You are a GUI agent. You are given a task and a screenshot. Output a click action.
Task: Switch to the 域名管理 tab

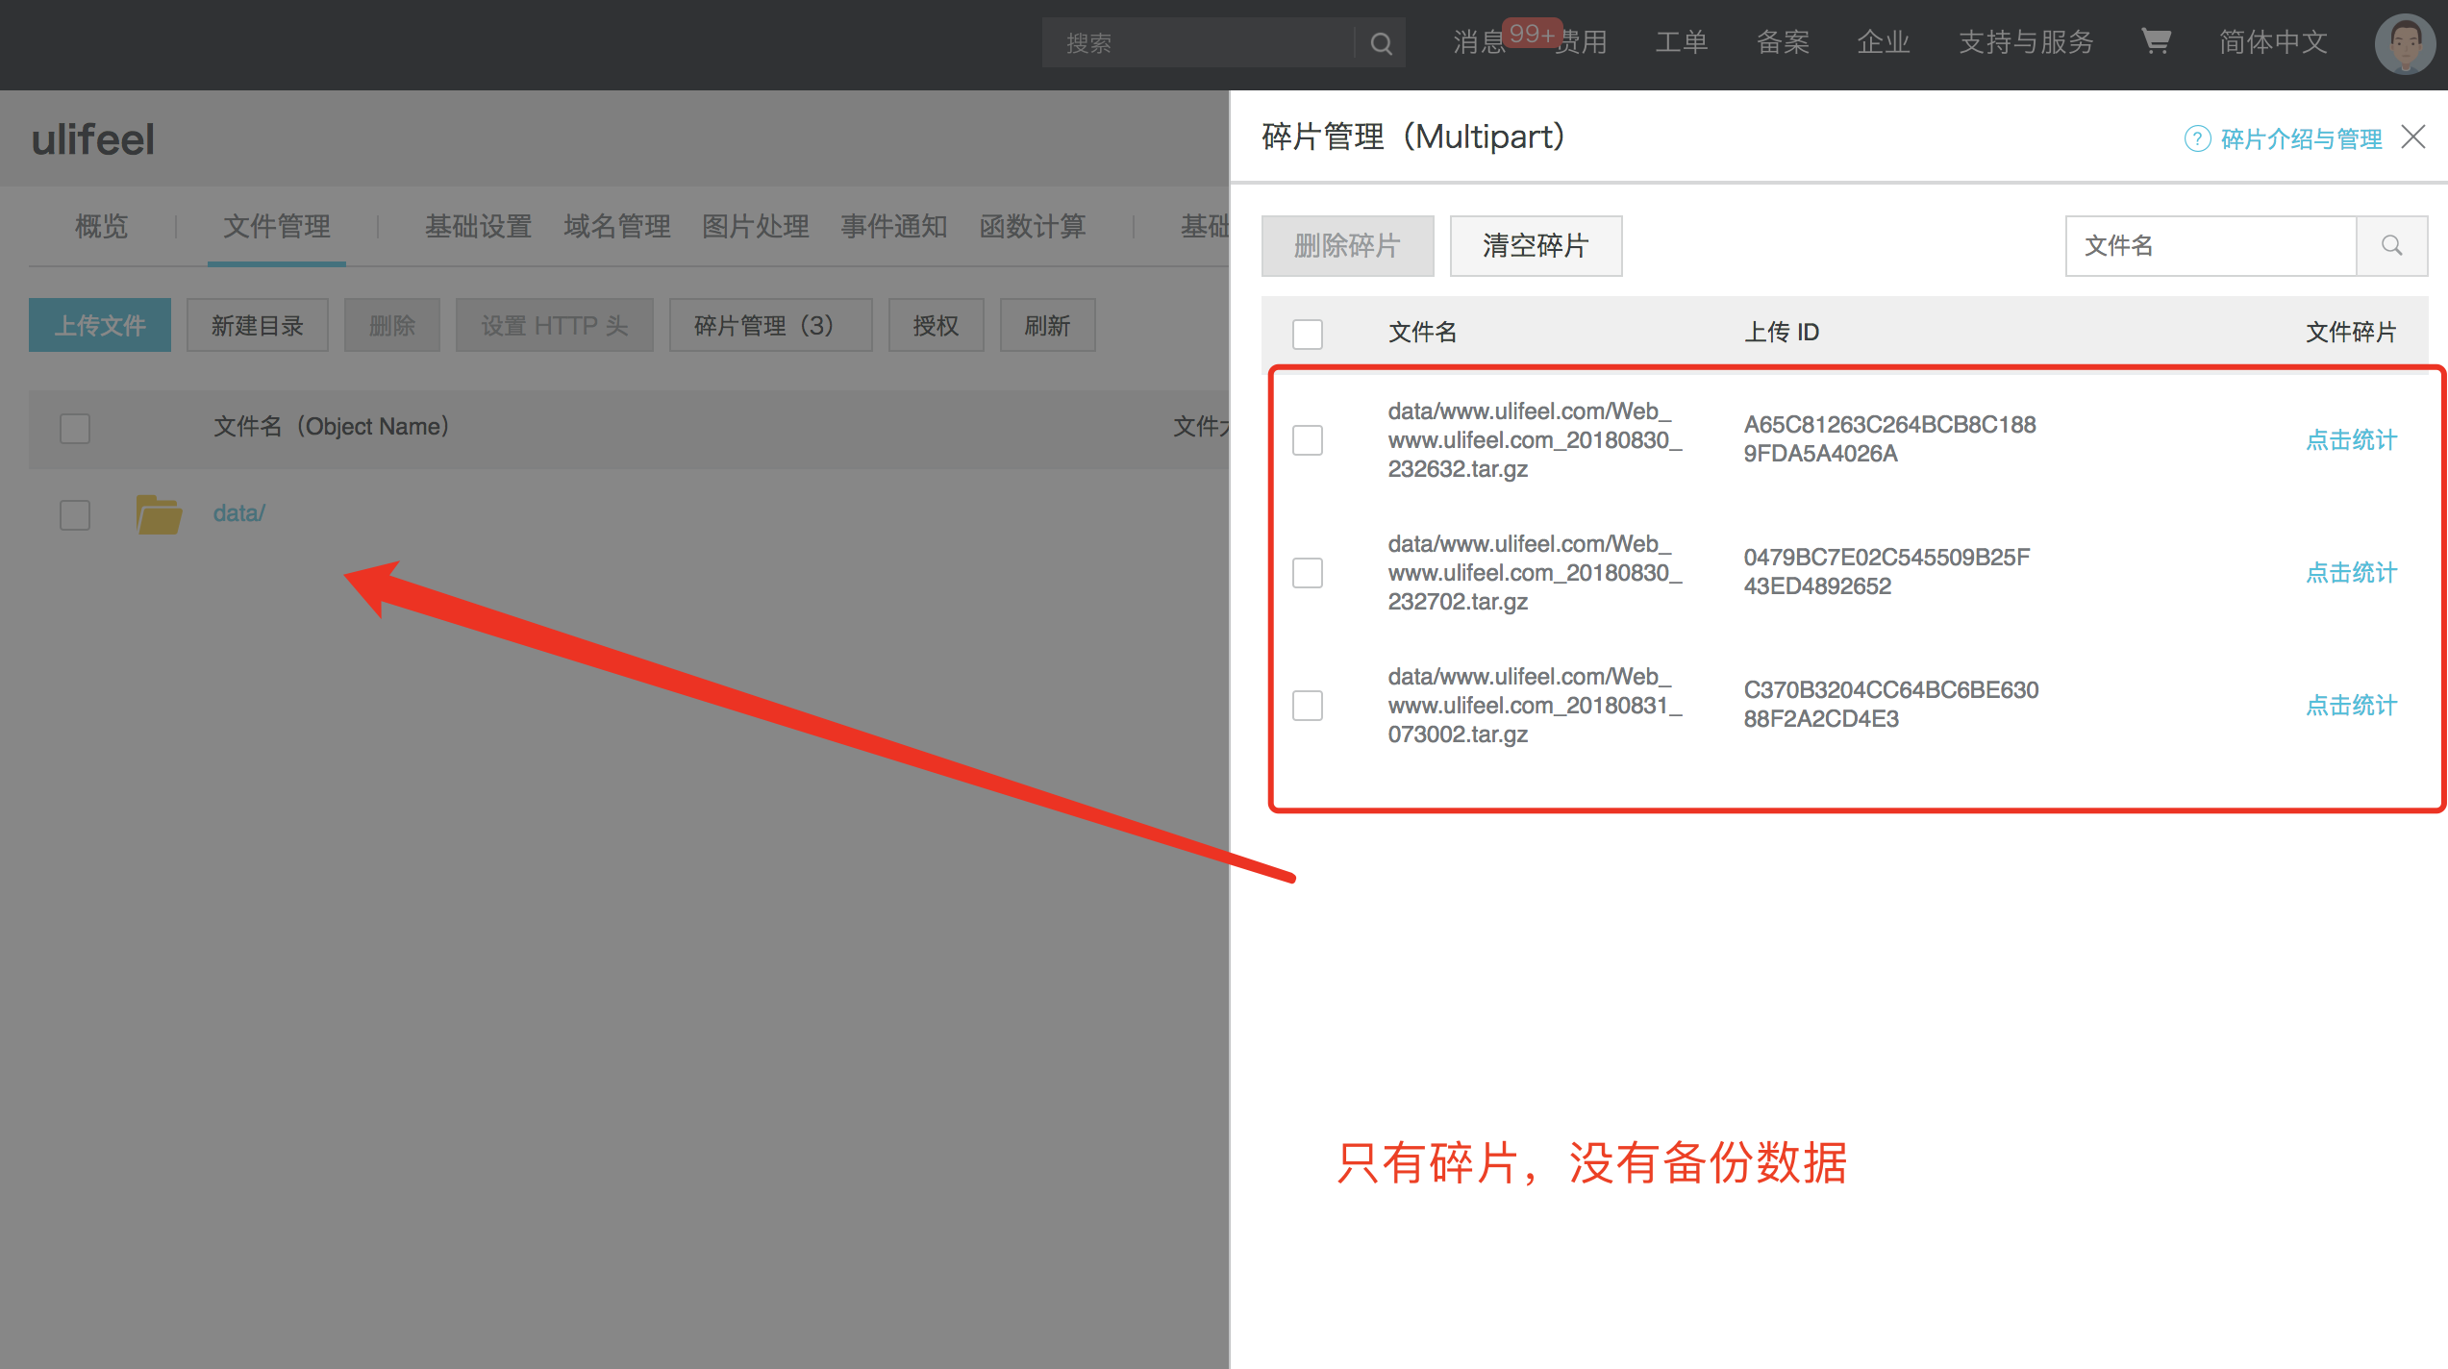616,227
